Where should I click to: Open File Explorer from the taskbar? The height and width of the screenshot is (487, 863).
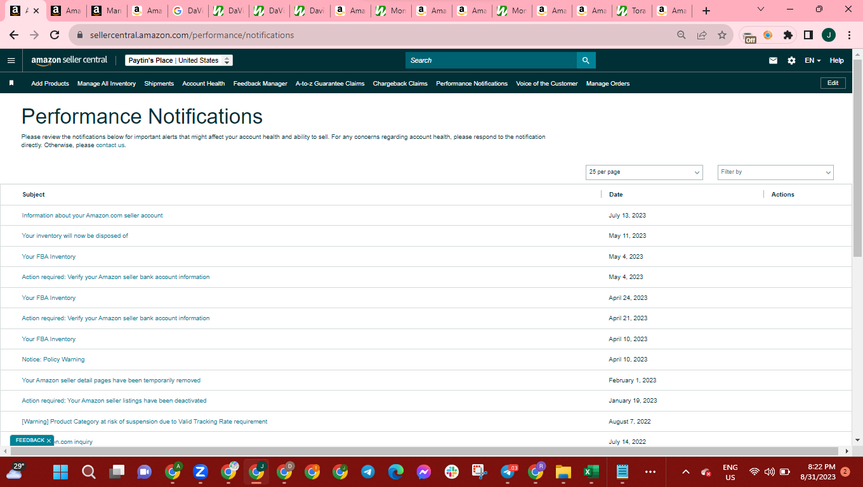(563, 472)
